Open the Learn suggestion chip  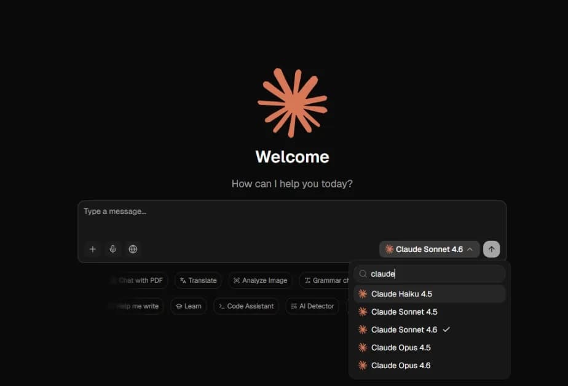[x=189, y=305]
